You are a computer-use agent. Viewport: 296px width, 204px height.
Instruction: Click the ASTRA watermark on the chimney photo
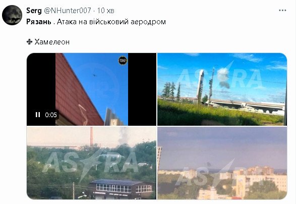click(91, 163)
